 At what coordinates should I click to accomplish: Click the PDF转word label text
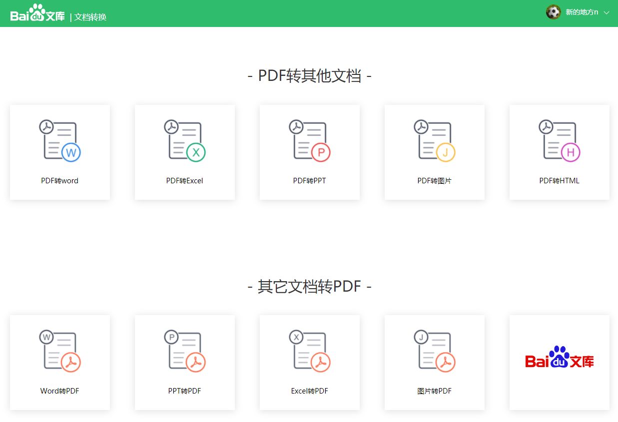click(59, 181)
